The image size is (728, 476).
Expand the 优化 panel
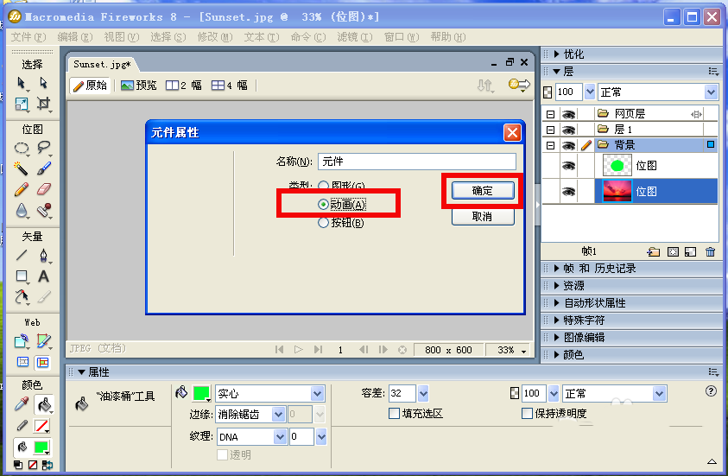[x=574, y=54]
